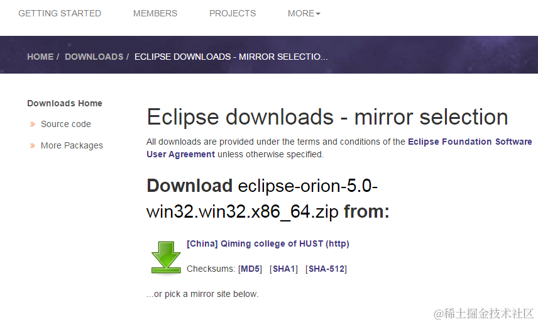
Task: View the MD5 checksum
Action: (250, 269)
